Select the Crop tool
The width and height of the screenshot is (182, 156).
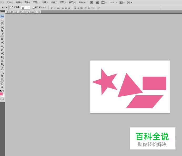point(2,31)
